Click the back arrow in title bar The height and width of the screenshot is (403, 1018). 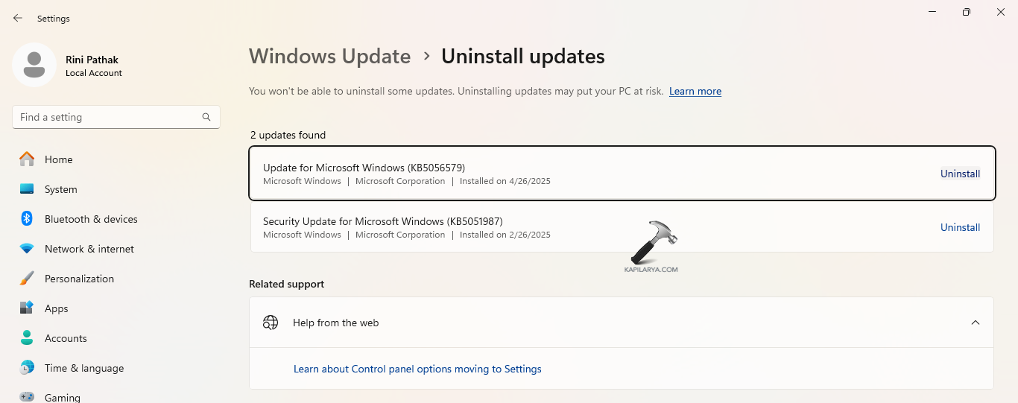tap(18, 18)
